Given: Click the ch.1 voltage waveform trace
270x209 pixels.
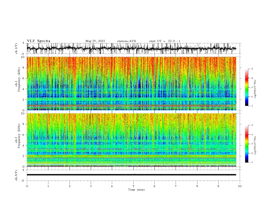Looking at the screenshot, I should pyautogui.click(x=131, y=48).
